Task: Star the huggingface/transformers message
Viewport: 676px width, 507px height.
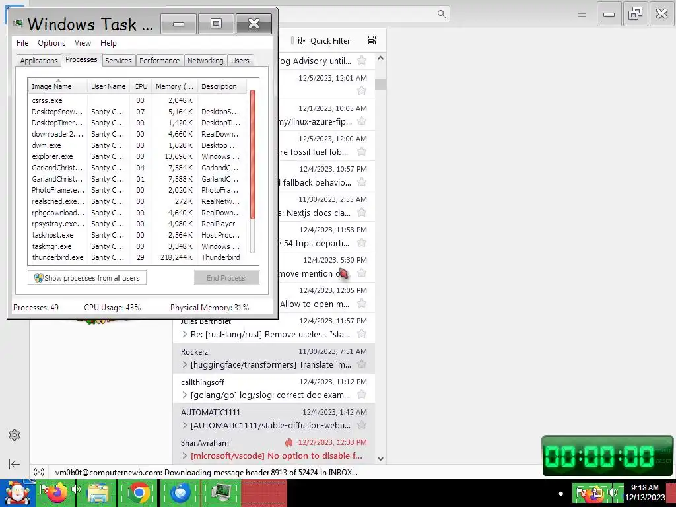Action: [x=362, y=364]
